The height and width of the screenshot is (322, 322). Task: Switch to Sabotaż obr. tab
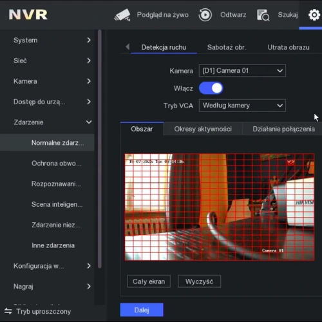(227, 47)
